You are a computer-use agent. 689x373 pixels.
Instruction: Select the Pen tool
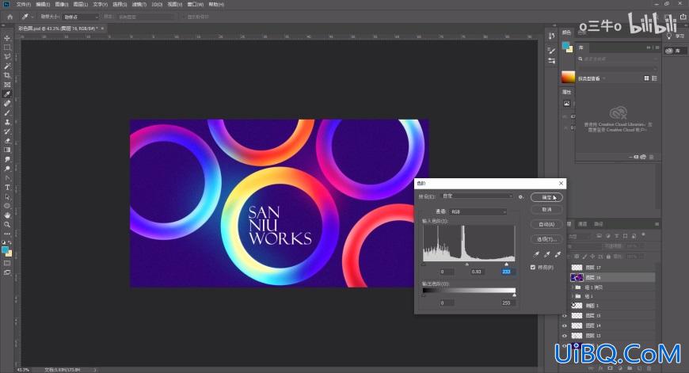point(7,178)
